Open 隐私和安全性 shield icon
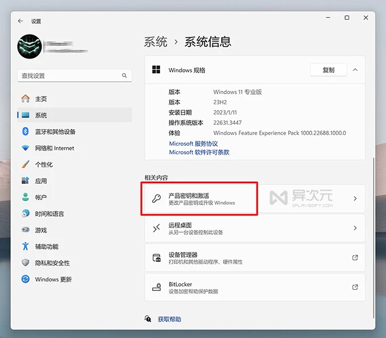 coord(26,263)
